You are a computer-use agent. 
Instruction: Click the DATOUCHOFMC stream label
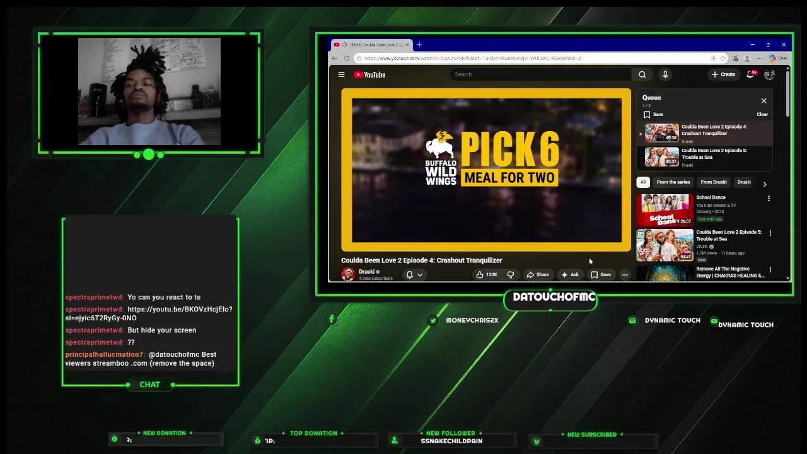(x=554, y=297)
